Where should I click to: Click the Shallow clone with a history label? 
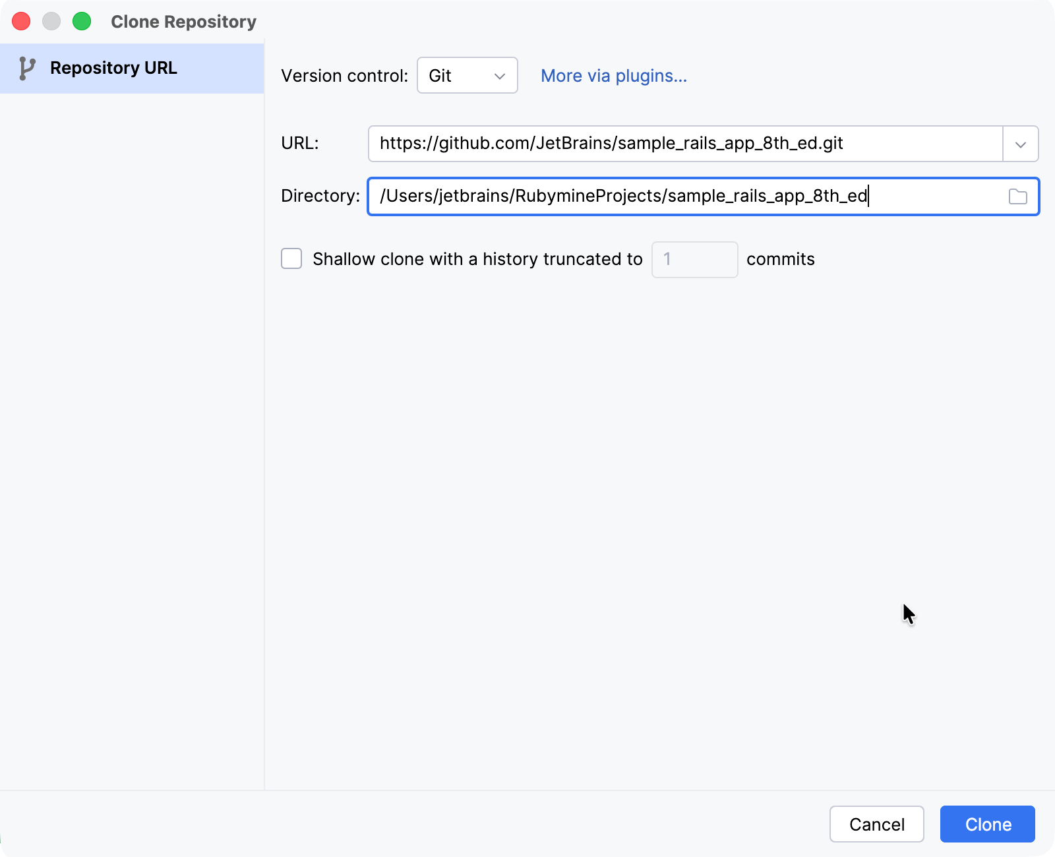pos(477,259)
